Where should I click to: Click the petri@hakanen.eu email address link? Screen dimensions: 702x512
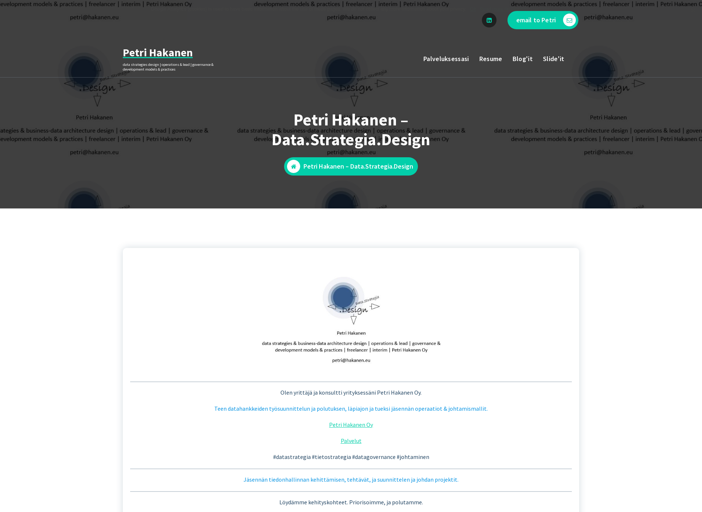click(351, 360)
